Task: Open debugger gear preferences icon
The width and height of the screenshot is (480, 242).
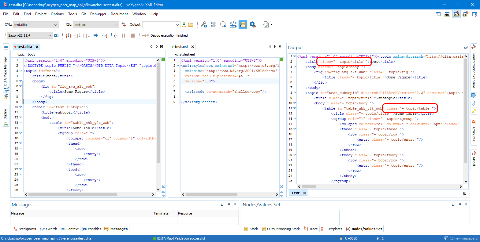Action: coord(253,24)
